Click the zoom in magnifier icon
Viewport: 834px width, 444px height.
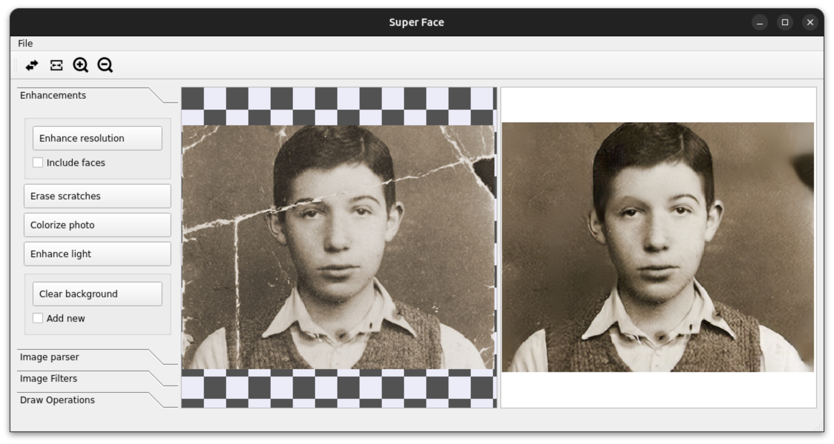coord(80,65)
